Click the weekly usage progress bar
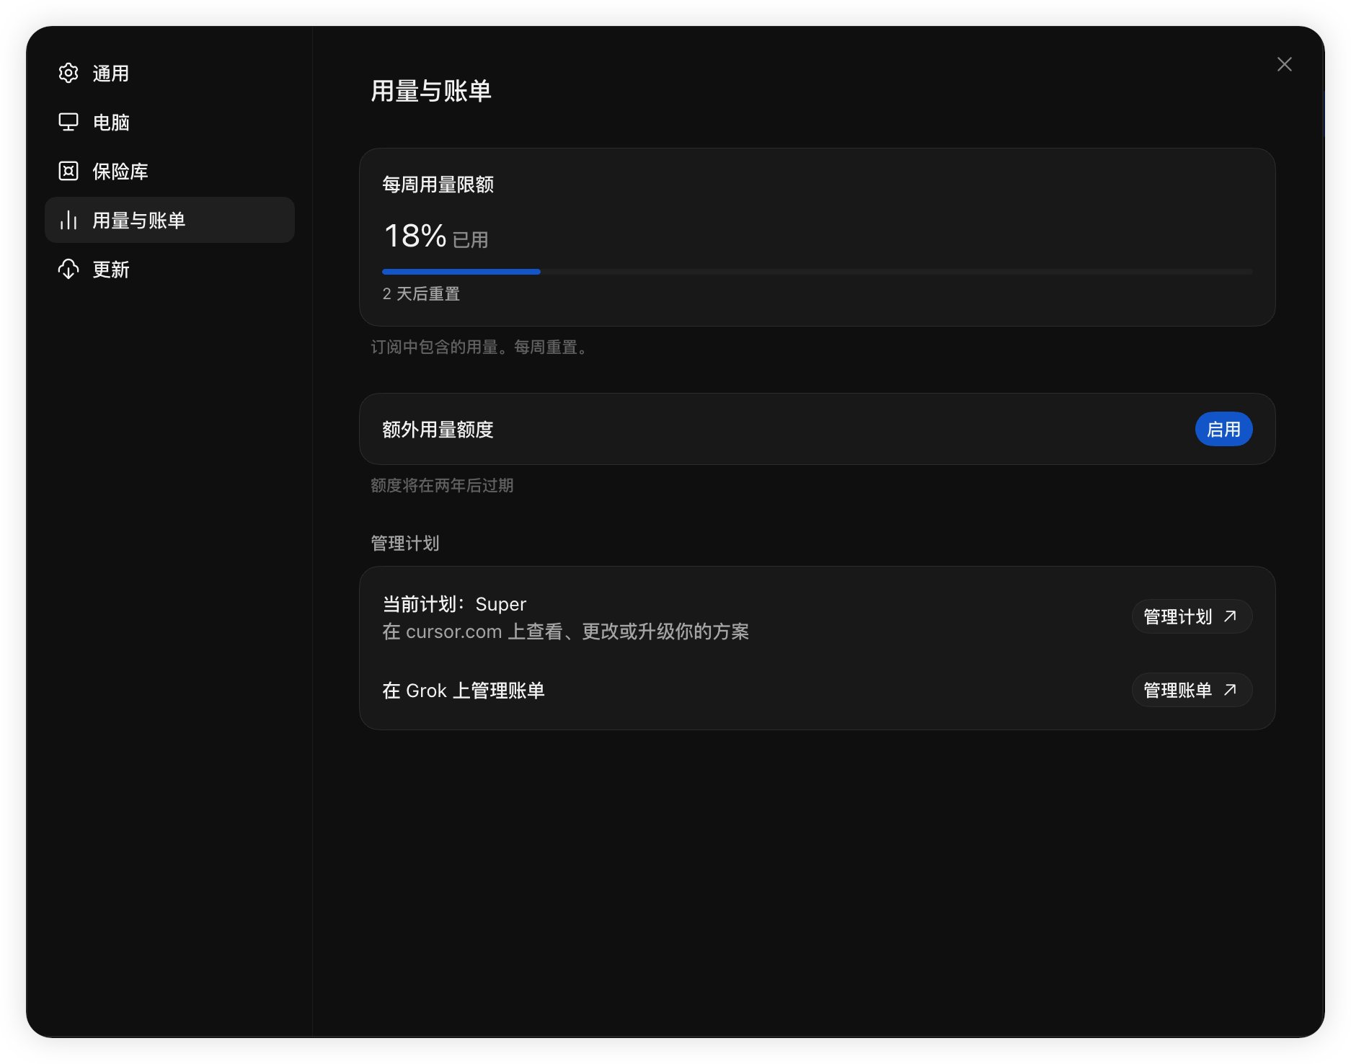 (x=817, y=272)
